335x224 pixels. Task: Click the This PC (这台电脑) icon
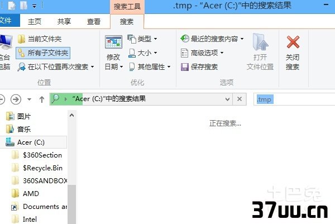[x=6, y=42]
